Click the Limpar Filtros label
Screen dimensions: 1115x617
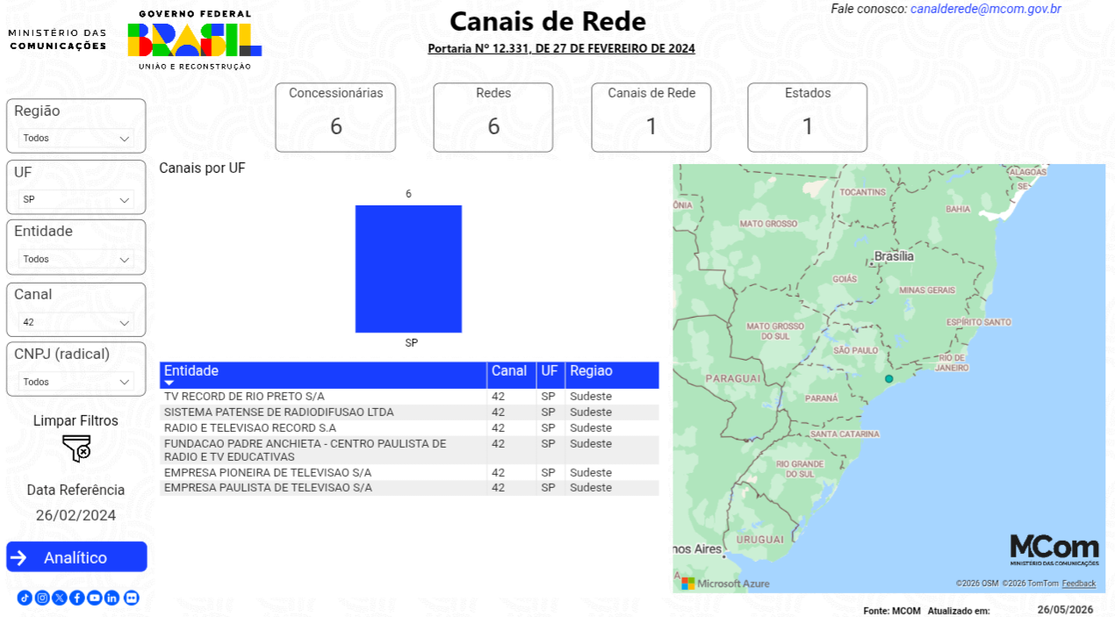pyautogui.click(x=76, y=420)
